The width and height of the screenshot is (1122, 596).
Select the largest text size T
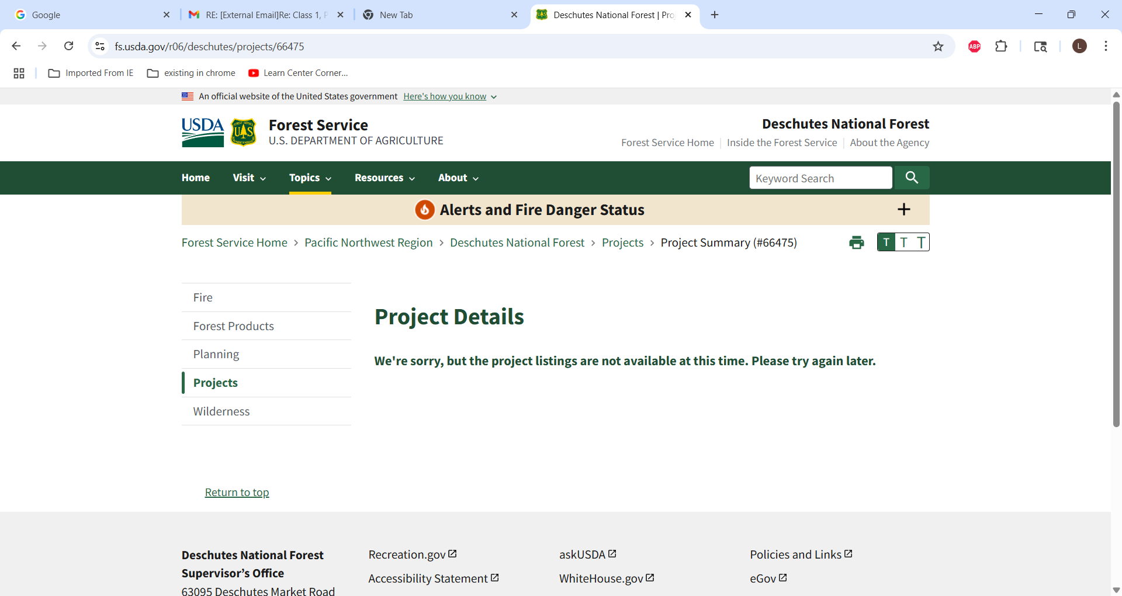click(x=921, y=242)
